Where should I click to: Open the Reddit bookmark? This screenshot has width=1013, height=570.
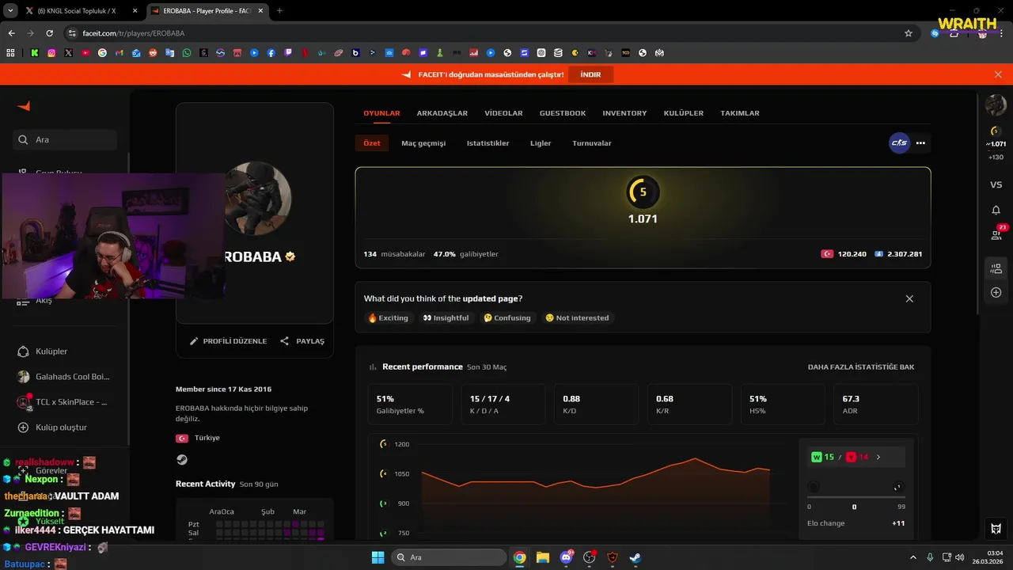153,53
